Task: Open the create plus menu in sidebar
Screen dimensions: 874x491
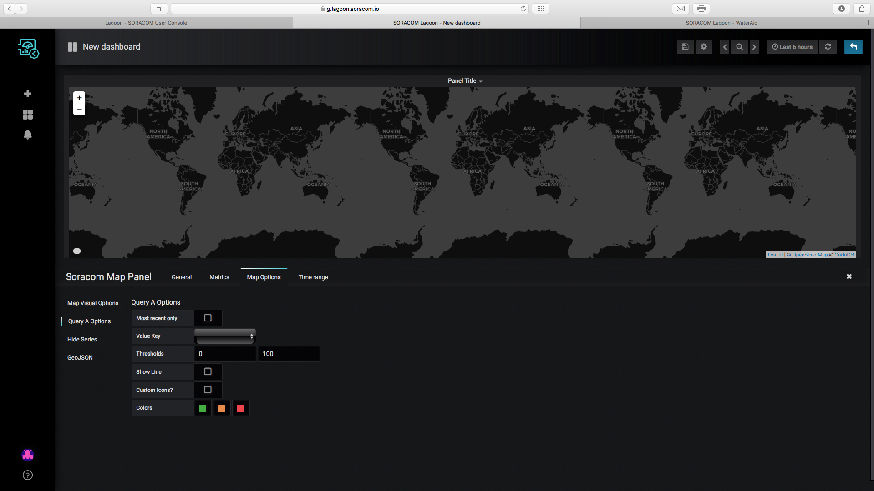Action: pyautogui.click(x=28, y=94)
